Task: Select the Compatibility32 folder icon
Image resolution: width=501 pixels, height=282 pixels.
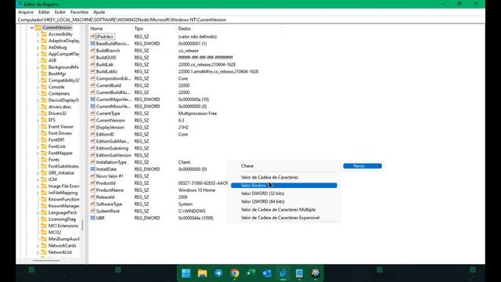Action: [44, 80]
